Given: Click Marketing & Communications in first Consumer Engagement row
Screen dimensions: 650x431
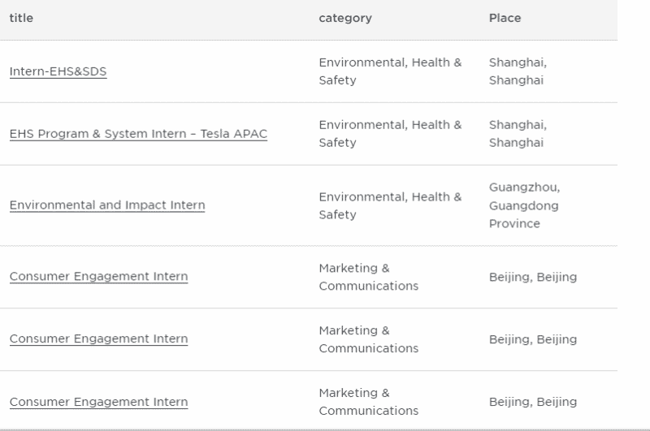Looking at the screenshot, I should point(369,277).
